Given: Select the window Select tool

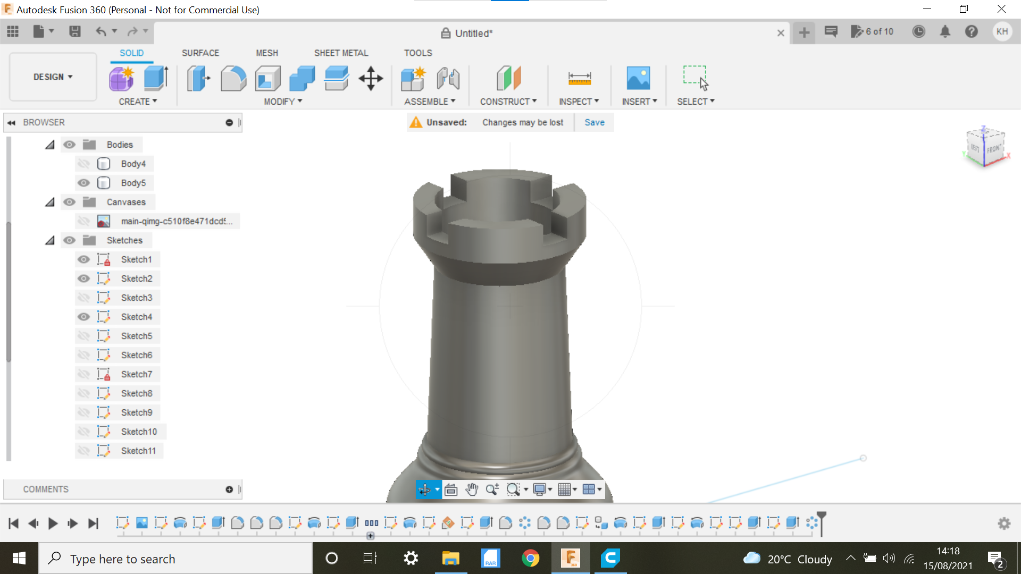Looking at the screenshot, I should (x=696, y=78).
